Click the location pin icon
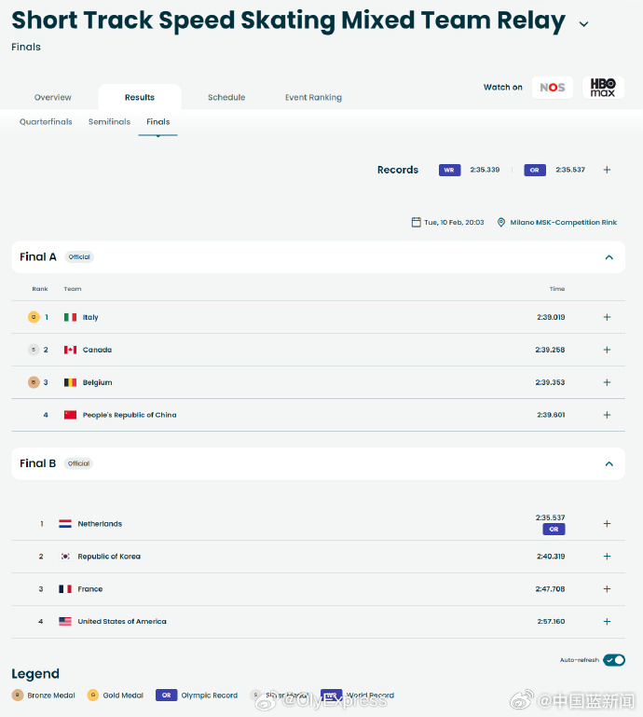Screen dimensions: 643x717 (500, 222)
